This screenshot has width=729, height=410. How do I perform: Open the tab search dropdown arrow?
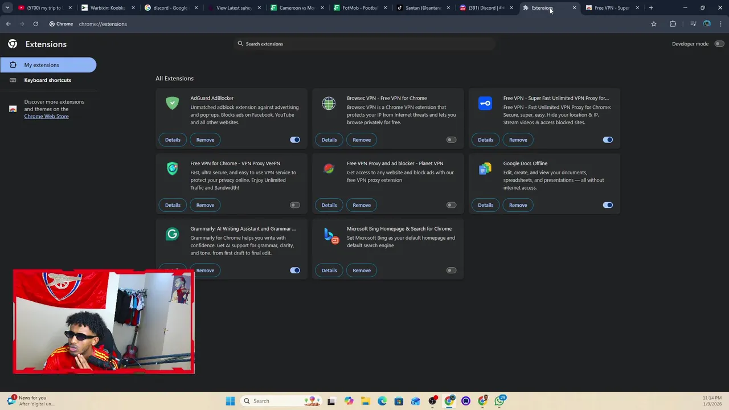click(x=7, y=8)
